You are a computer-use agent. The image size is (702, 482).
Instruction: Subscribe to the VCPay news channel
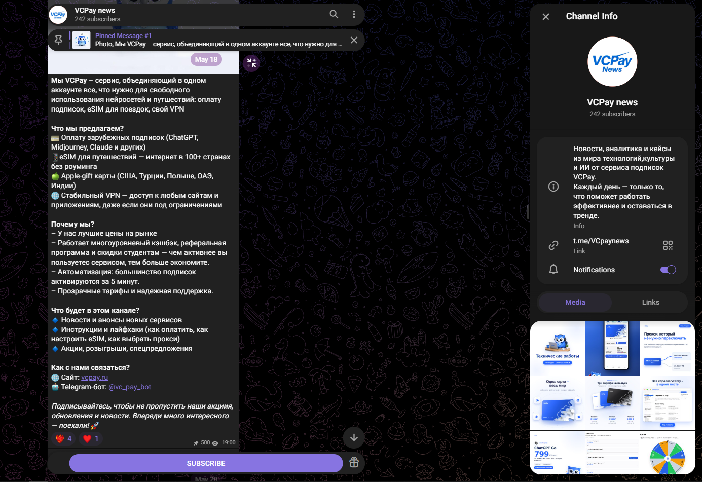(x=206, y=463)
